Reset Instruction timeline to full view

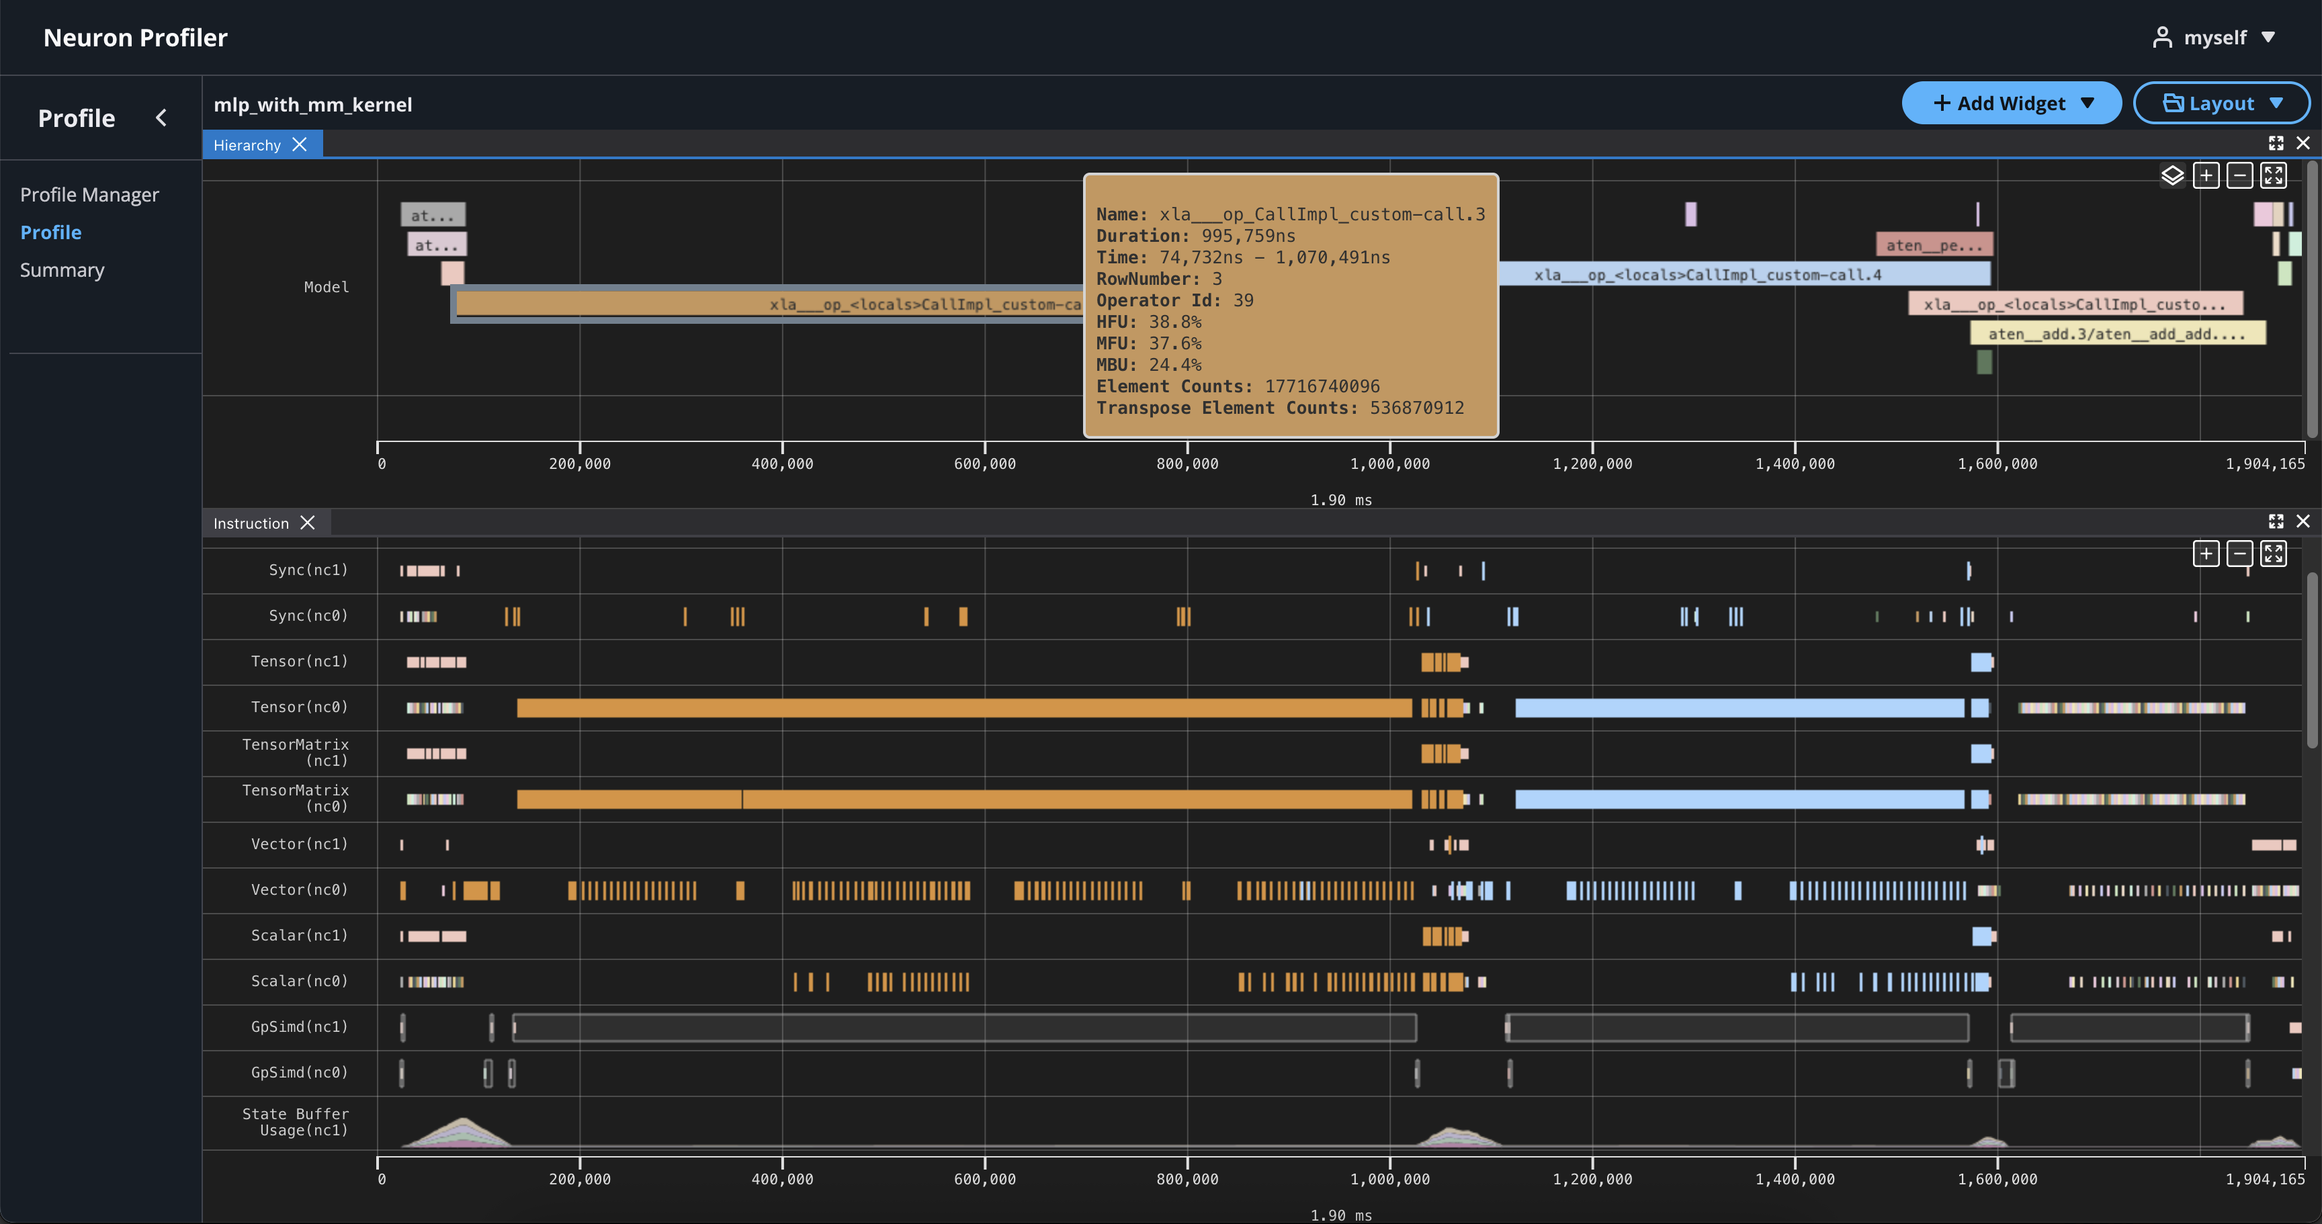tap(2272, 554)
